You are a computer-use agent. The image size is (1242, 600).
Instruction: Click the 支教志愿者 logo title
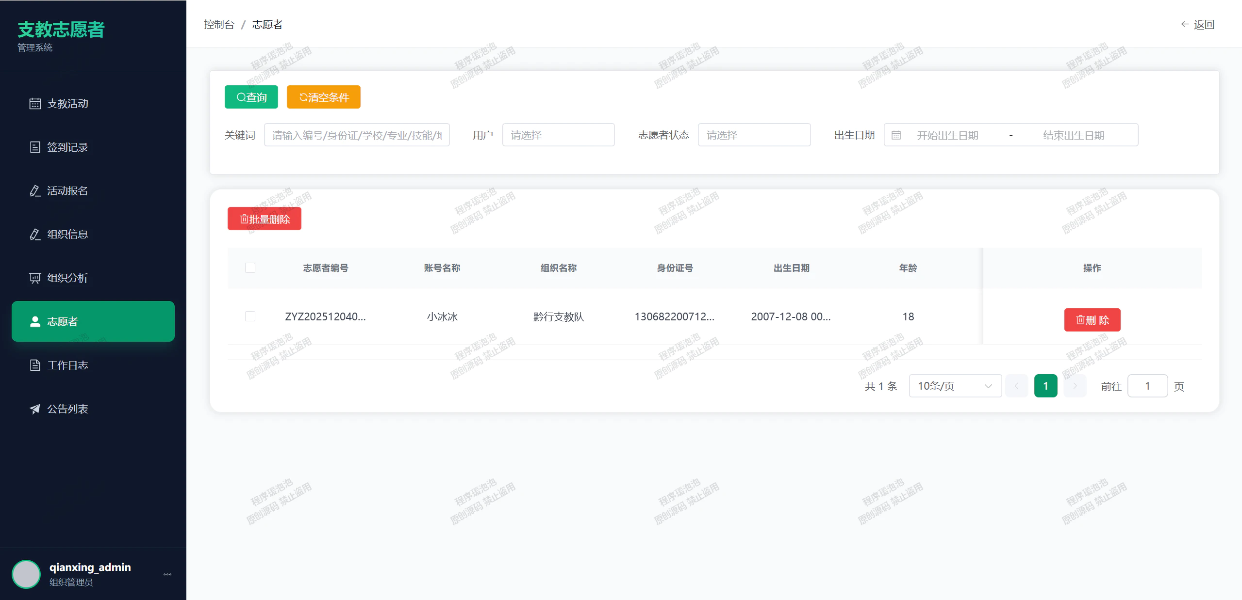pyautogui.click(x=61, y=30)
